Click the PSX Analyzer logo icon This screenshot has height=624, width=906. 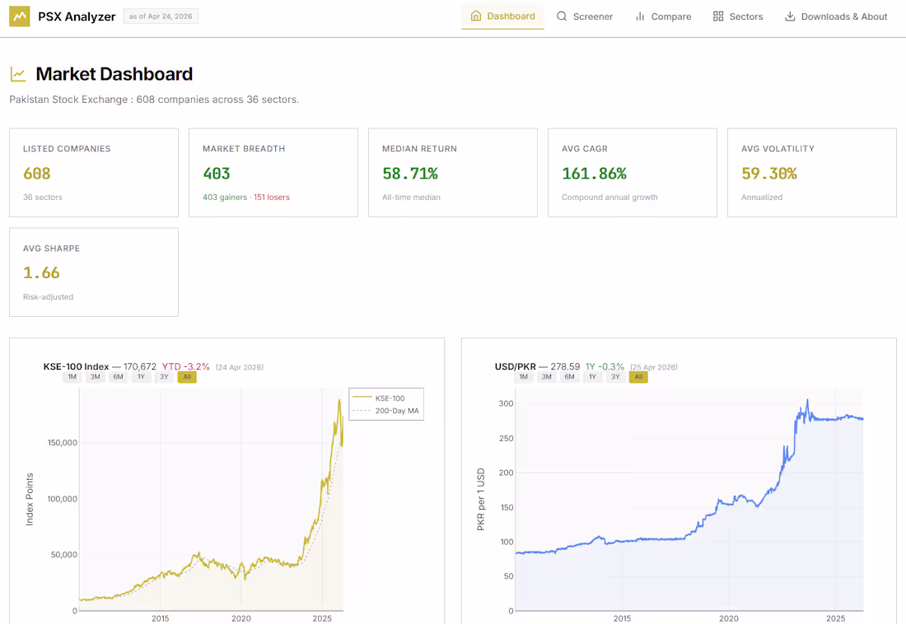tap(20, 16)
